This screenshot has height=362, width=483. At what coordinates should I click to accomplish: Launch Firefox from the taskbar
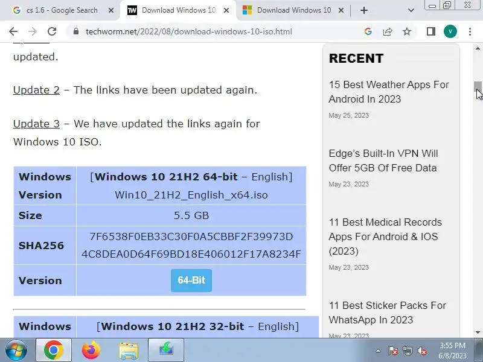(x=91, y=350)
